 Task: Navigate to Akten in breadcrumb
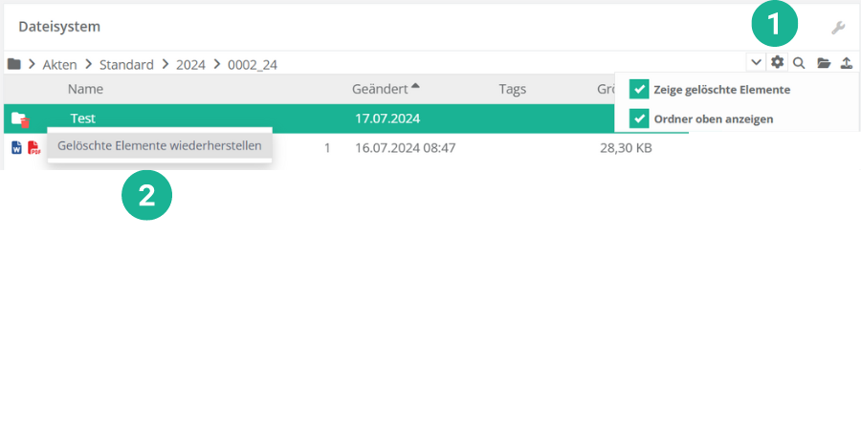[x=59, y=65]
